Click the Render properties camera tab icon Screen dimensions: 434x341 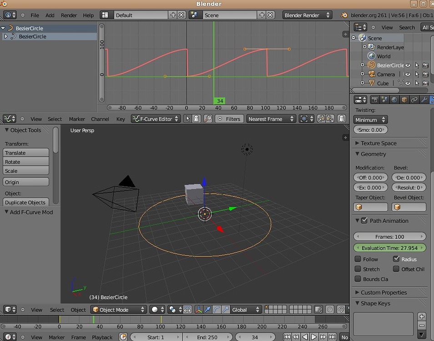click(x=375, y=100)
